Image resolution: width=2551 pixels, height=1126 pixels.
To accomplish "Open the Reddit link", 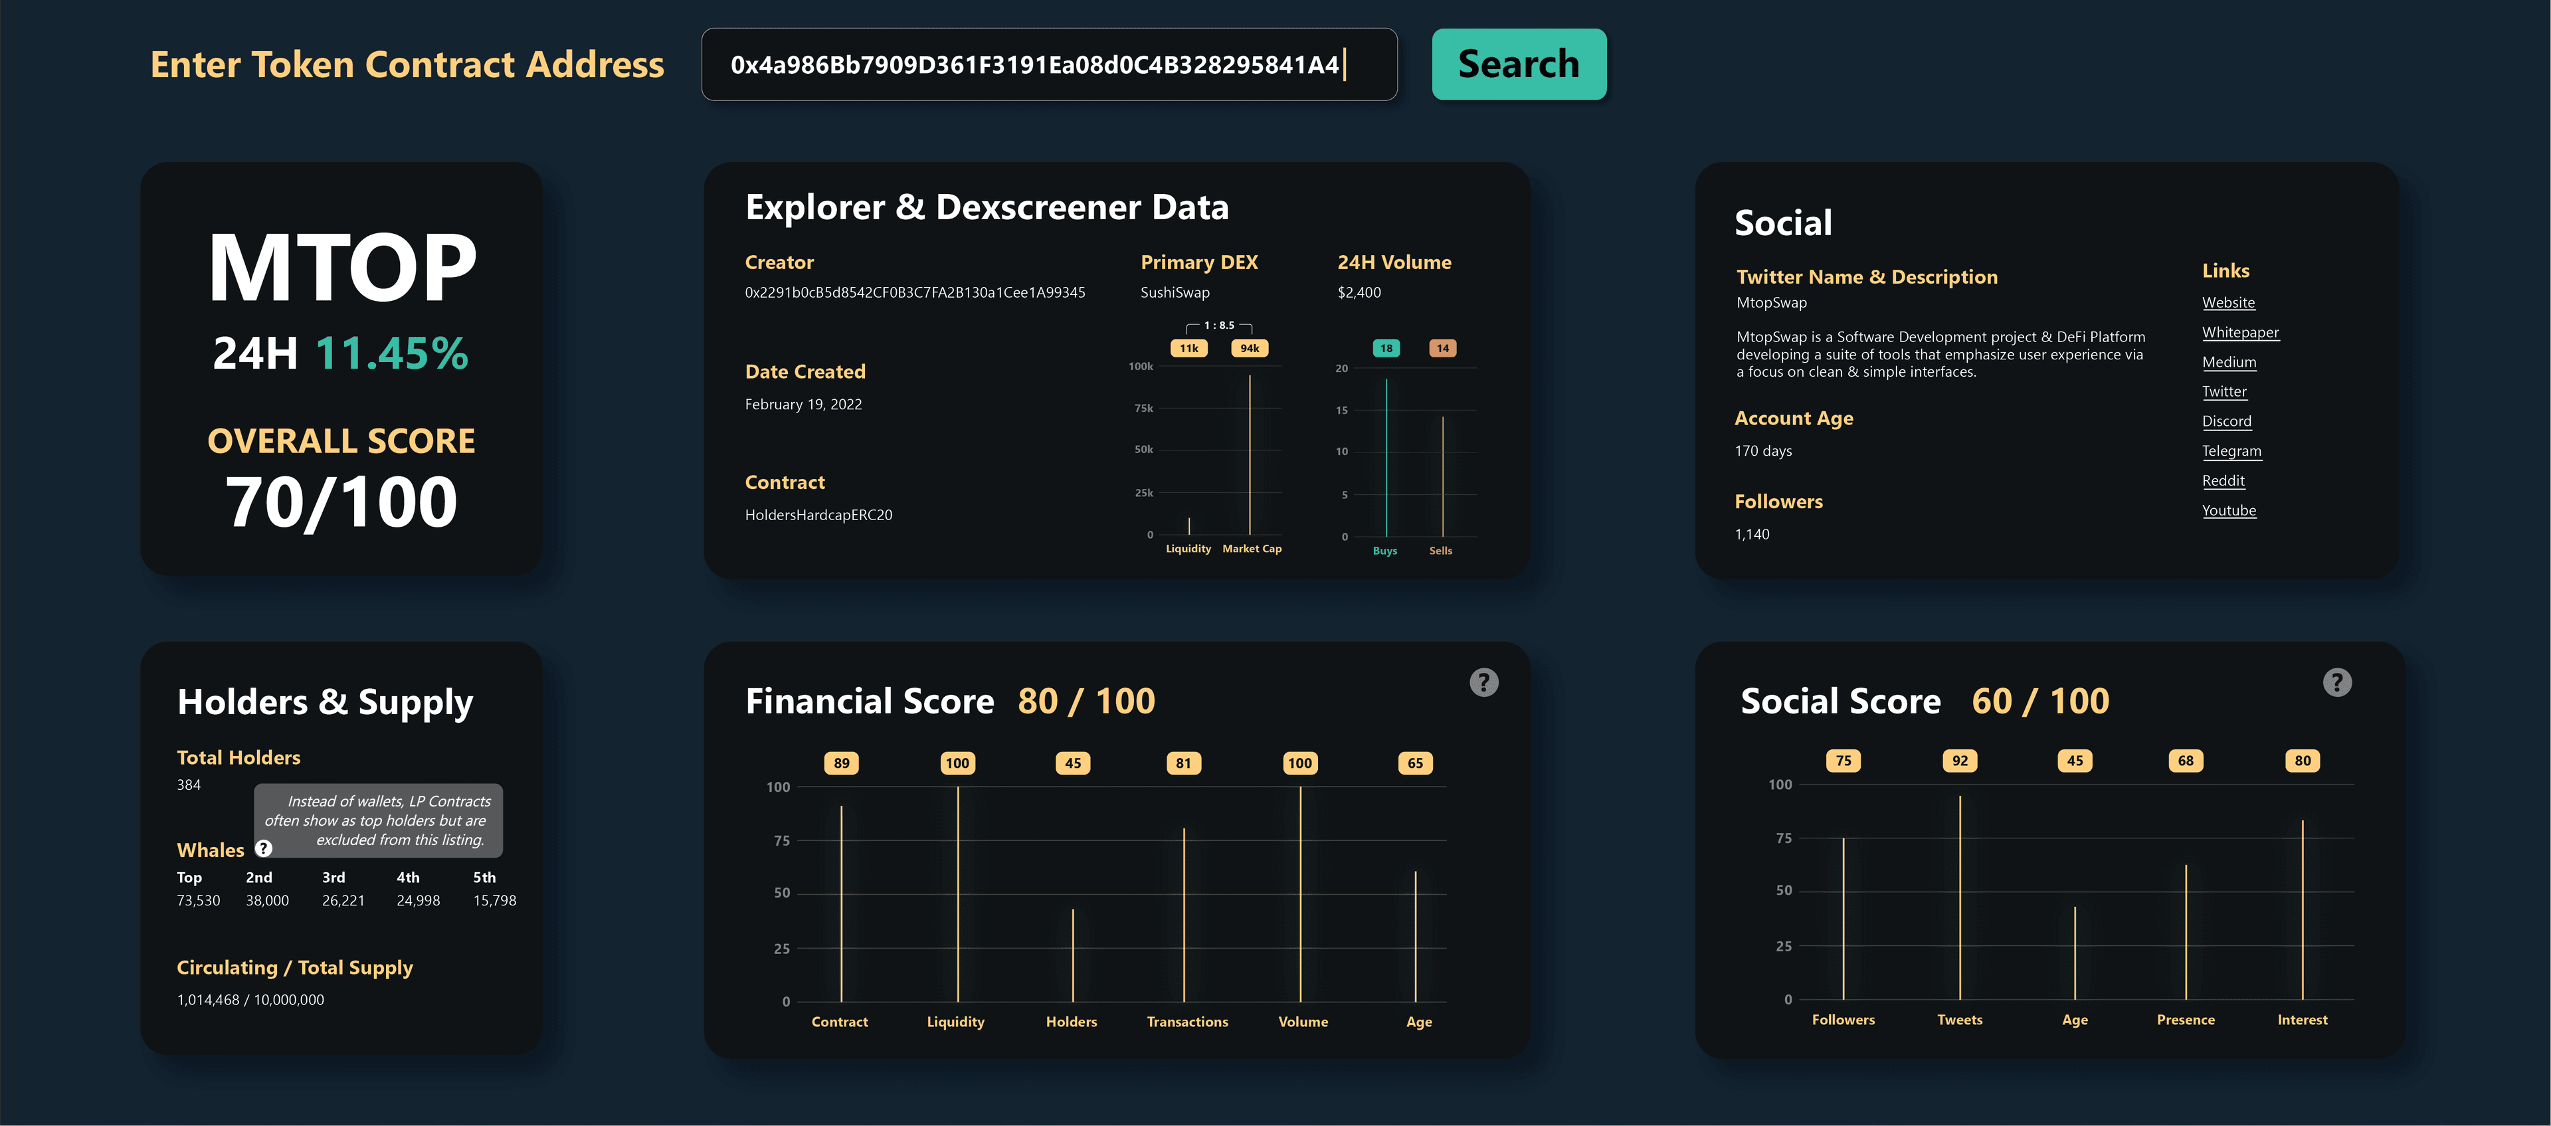I will click(x=2223, y=480).
